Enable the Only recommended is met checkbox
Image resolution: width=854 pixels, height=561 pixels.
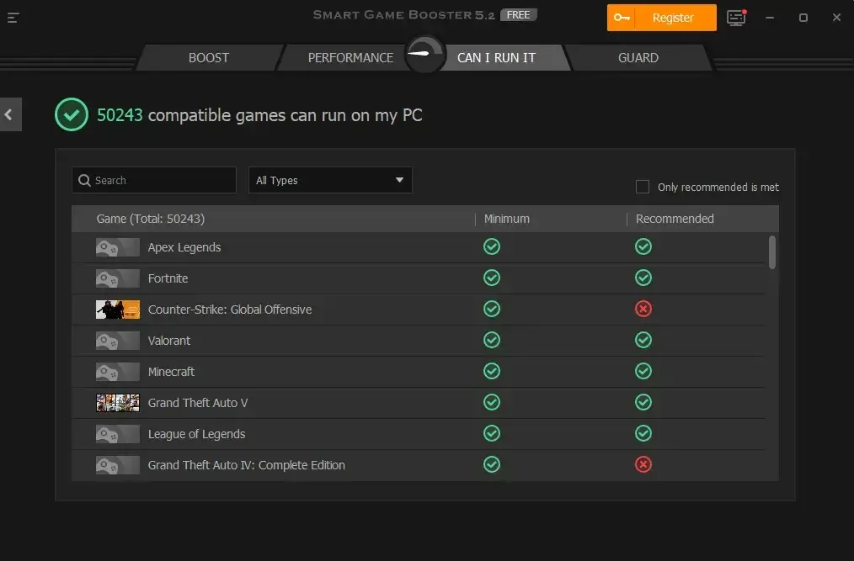click(x=643, y=187)
